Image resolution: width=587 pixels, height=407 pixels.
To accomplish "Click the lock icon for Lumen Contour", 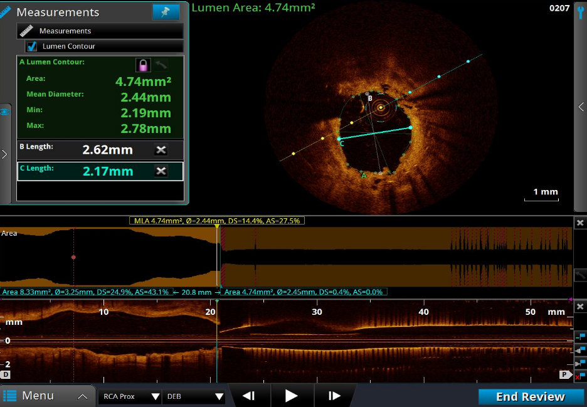I will coord(144,65).
